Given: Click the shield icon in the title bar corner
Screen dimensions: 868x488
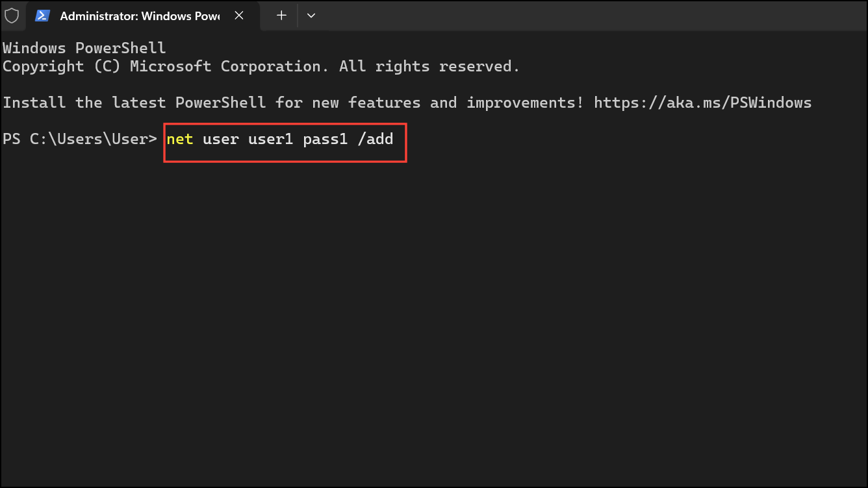Looking at the screenshot, I should [12, 16].
